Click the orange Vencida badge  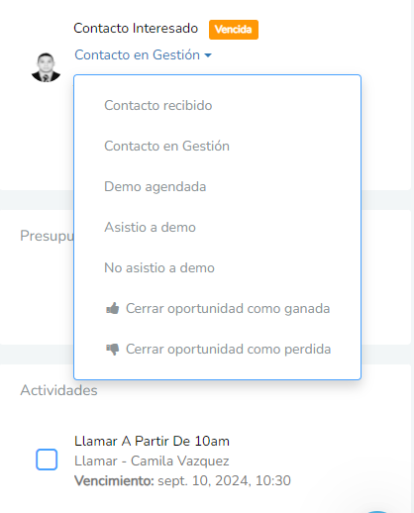click(x=234, y=30)
